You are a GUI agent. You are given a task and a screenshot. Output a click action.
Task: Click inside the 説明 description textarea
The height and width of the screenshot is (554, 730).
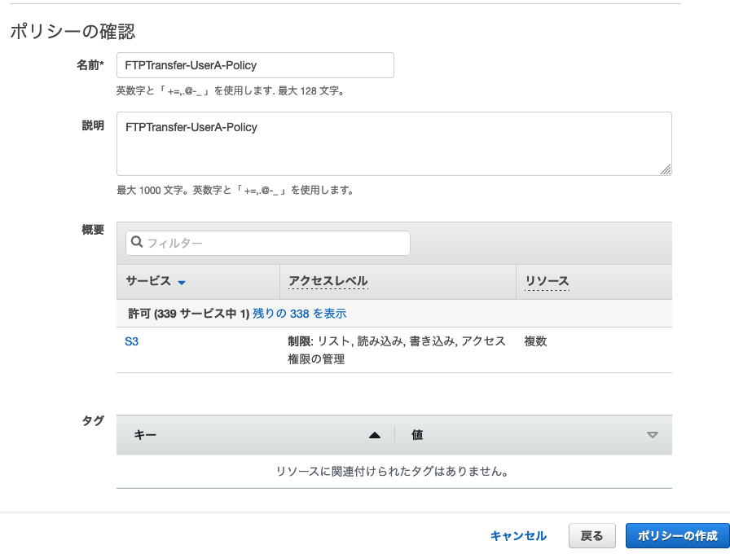(x=394, y=144)
